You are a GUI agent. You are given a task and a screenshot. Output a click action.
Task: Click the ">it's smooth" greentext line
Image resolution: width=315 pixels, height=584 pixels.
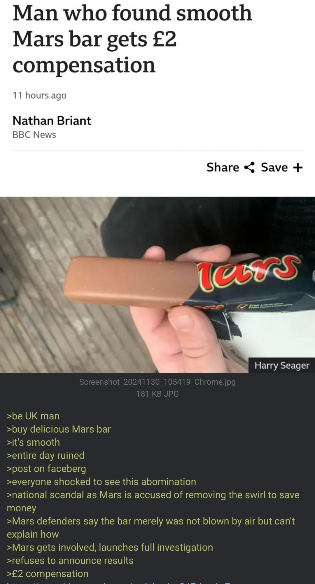pos(33,442)
